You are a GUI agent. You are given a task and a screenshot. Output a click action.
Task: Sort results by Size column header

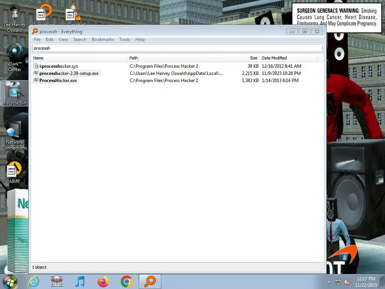tap(241, 58)
